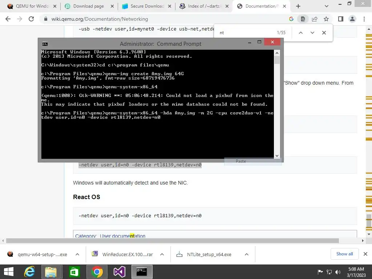Bookmark this page with star icon

326,19
